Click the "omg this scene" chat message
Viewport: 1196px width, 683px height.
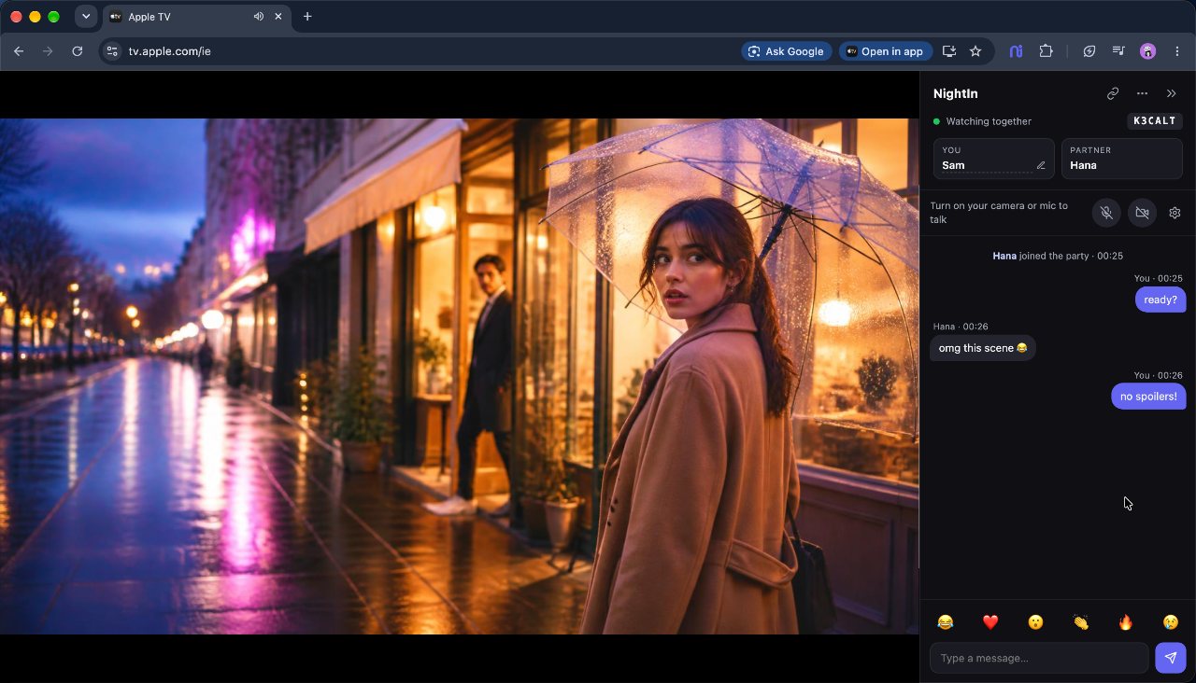click(x=983, y=348)
